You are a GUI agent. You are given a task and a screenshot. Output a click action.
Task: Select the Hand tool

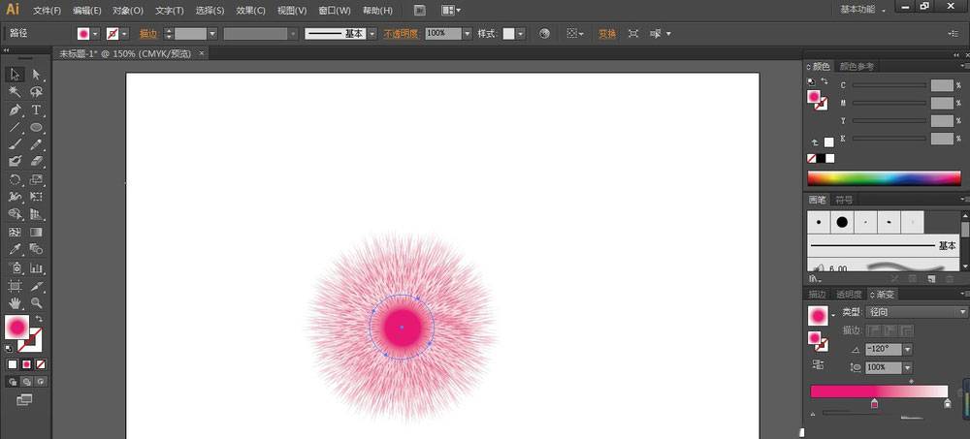pos(15,302)
